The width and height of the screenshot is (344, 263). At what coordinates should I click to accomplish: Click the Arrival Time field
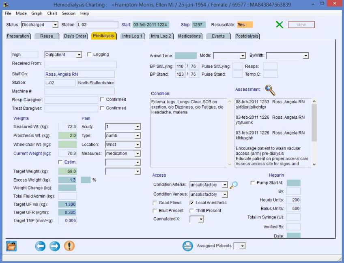point(186,56)
